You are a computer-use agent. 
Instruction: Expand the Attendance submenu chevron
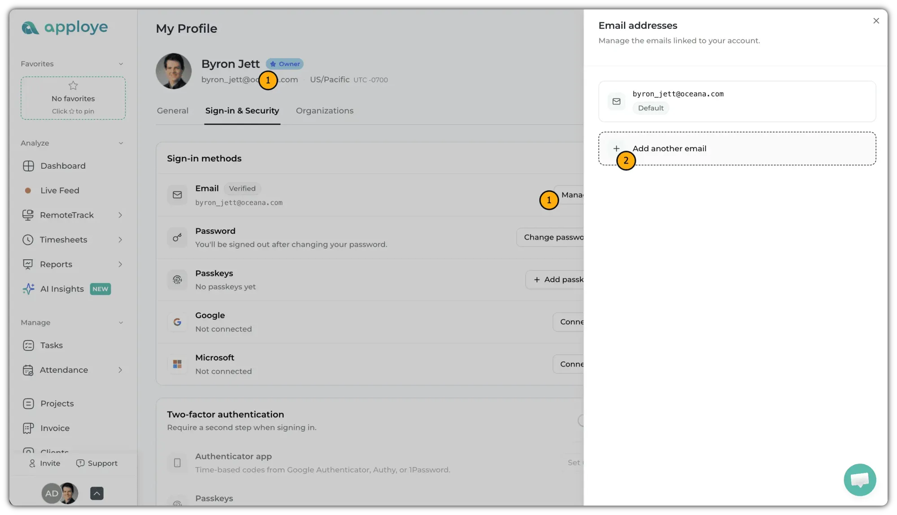coord(120,370)
